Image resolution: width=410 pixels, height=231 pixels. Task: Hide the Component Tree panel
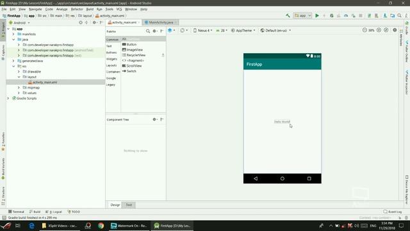tap(162, 119)
